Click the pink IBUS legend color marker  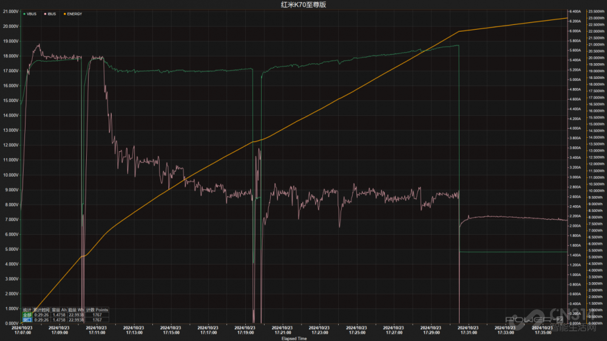pos(46,14)
